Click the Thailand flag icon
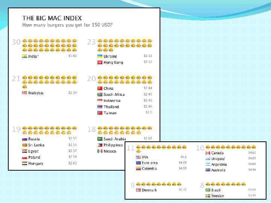This screenshot has width=271, height=203. [x=100, y=107]
